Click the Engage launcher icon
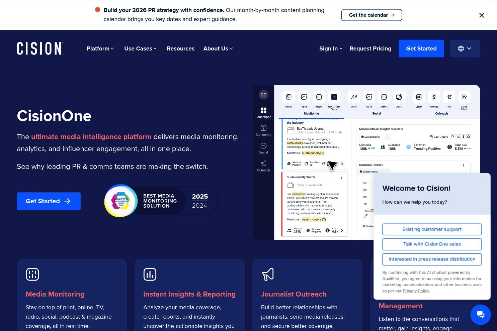The image size is (497, 331). click(x=399, y=97)
